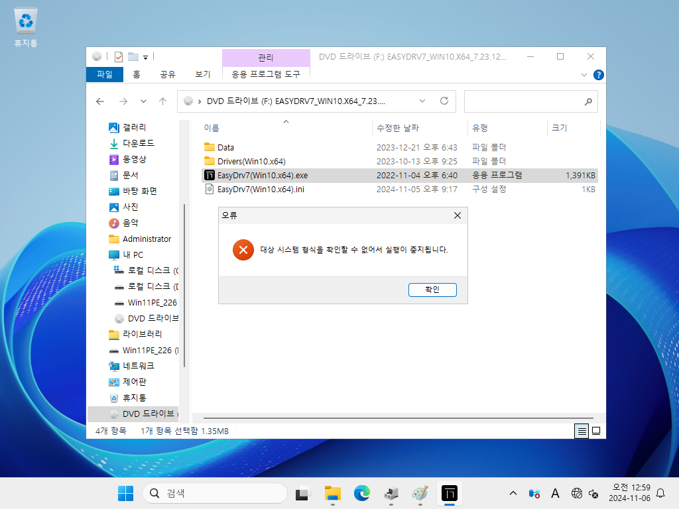
Task: Sort files by 크기 column
Action: pyautogui.click(x=574, y=128)
